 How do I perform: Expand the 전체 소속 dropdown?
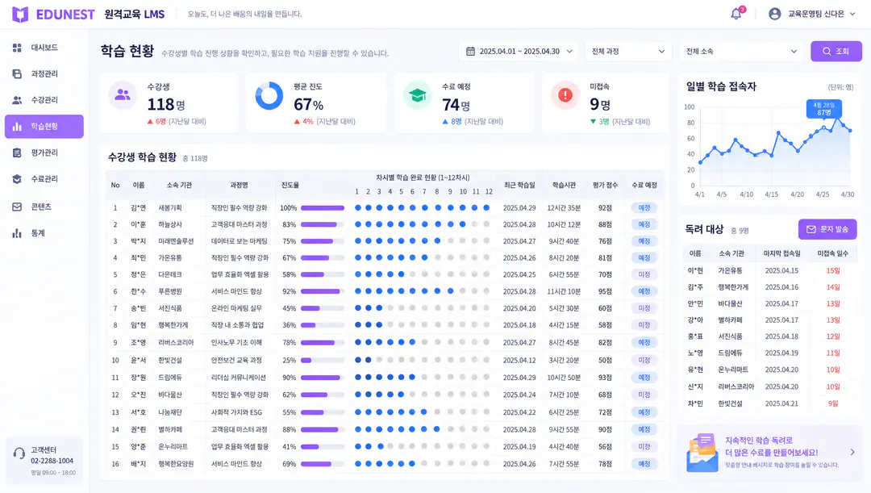pyautogui.click(x=741, y=51)
